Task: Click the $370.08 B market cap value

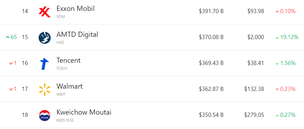Action: coord(211,37)
